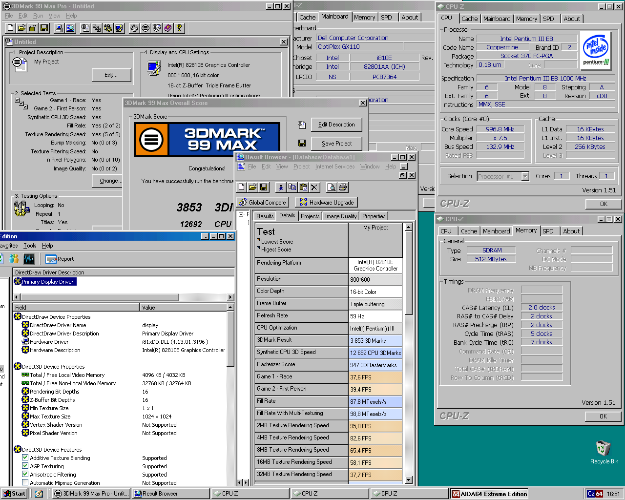Open the Tools menu in AIDA64
The image size is (625, 500).
pyautogui.click(x=30, y=246)
